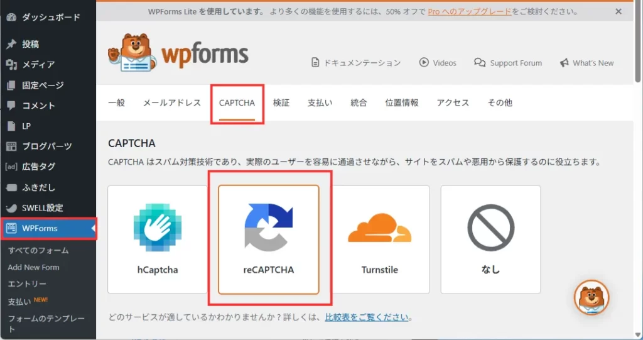Open Add New Form in the sidebar
This screenshot has height=340, width=643.
[34, 267]
